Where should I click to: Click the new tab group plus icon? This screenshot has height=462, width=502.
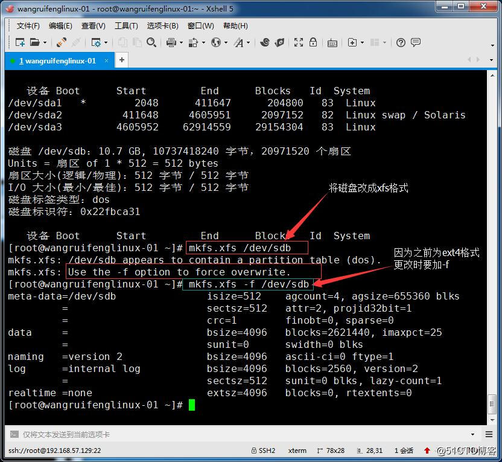point(352,42)
